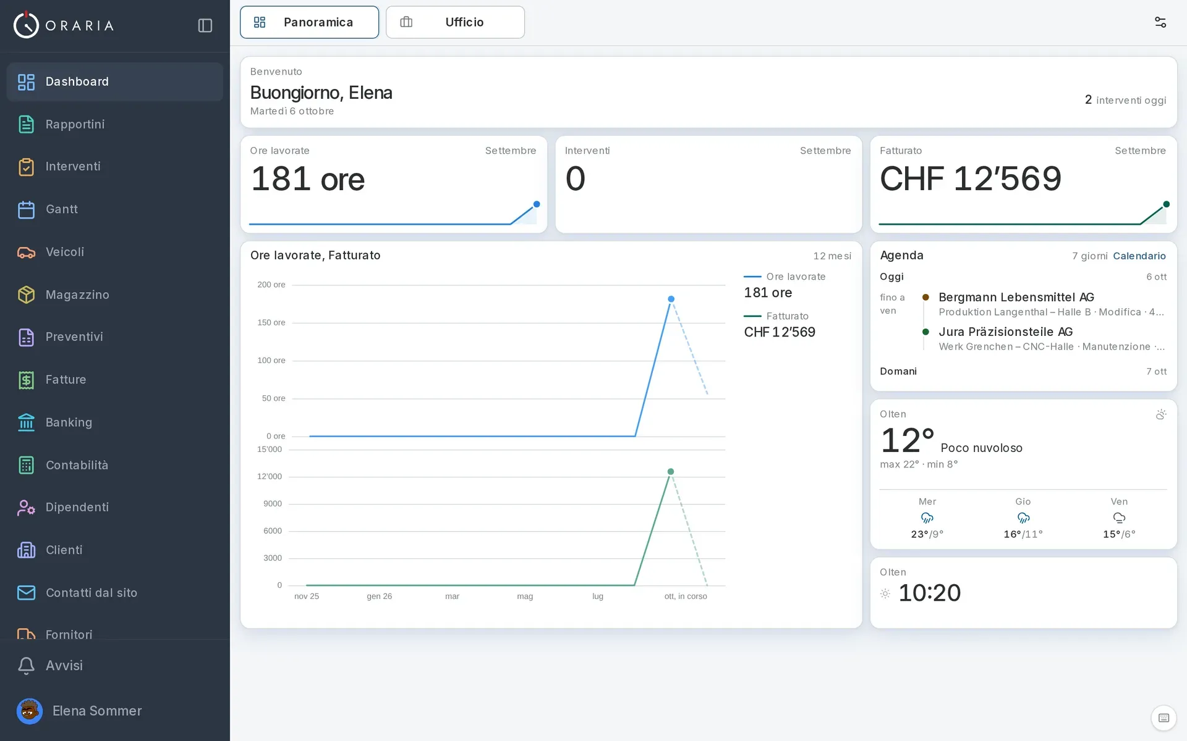
Task: Open Contatti dal sito
Action: point(115,593)
